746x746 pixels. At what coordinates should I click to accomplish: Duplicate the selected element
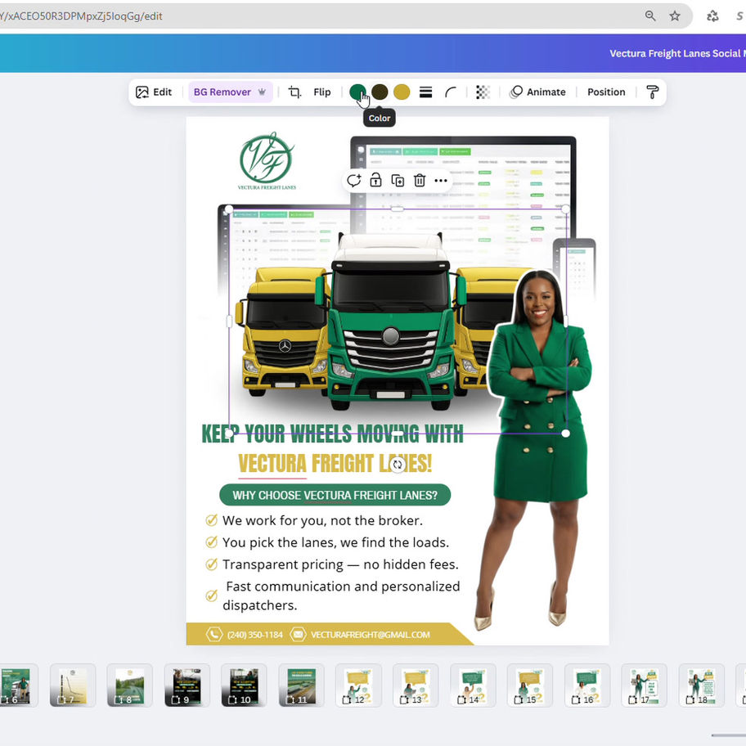tap(398, 180)
